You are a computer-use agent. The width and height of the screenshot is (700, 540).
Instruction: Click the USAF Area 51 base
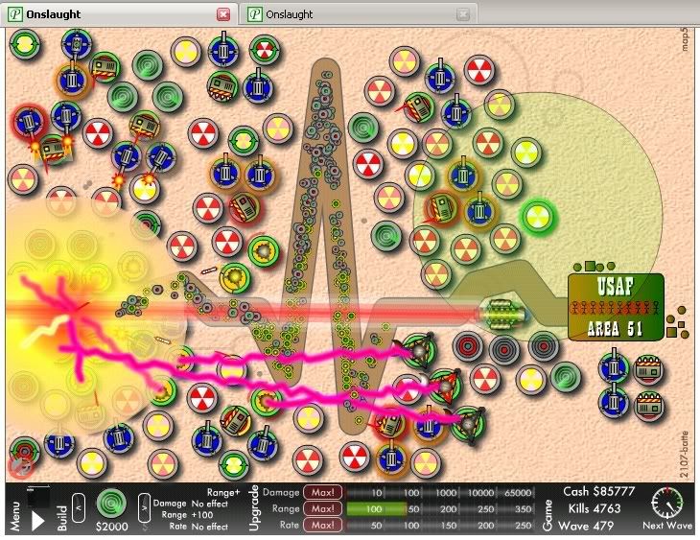pos(616,307)
